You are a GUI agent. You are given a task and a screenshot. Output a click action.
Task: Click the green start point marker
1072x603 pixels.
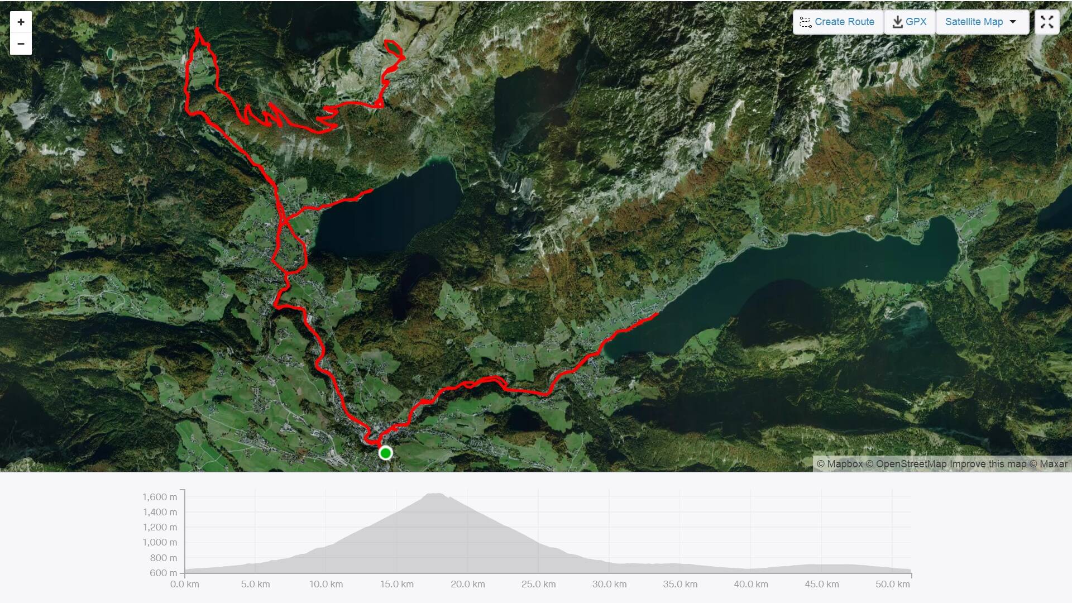[385, 453]
